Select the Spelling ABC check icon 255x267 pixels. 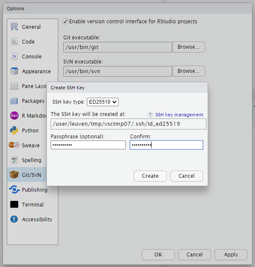pyautogui.click(x=14, y=160)
